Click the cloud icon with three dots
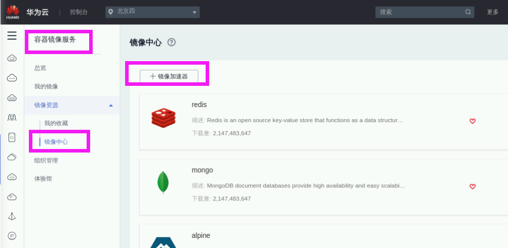 pyautogui.click(x=12, y=78)
